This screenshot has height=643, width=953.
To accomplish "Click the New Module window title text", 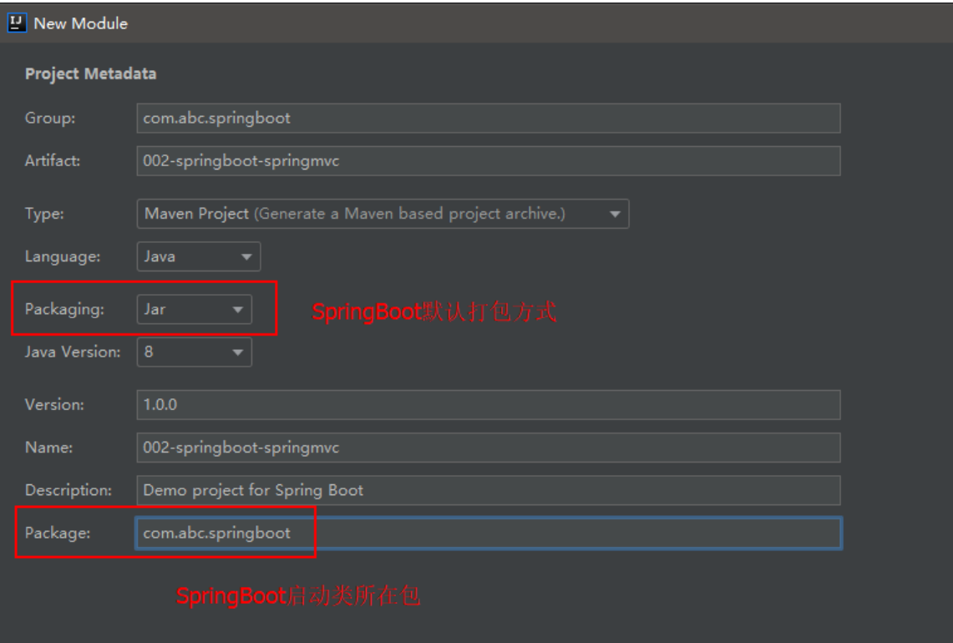I will click(81, 23).
